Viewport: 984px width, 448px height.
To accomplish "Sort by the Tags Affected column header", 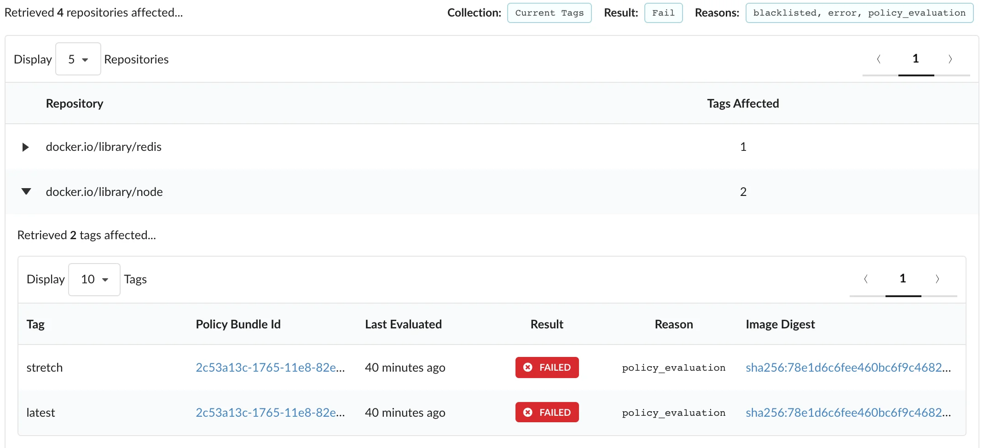I will (743, 103).
